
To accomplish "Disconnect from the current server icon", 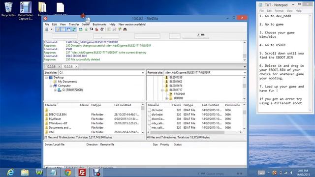I will pos(97,29).
